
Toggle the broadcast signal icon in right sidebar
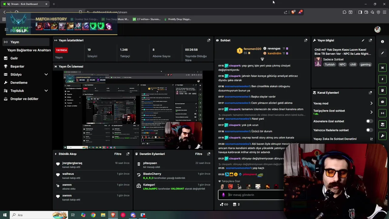[x=382, y=113]
